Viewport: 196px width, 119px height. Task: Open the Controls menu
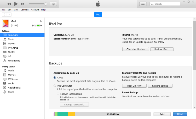click(25, 10)
